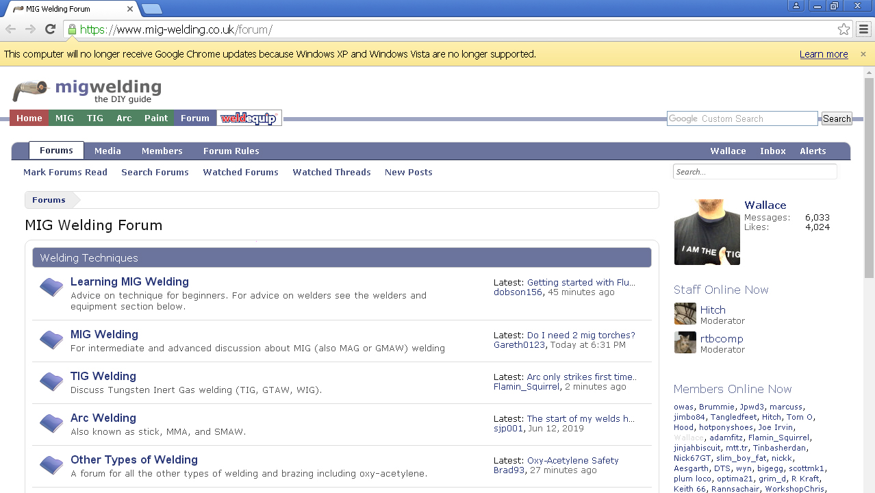The width and height of the screenshot is (875, 493).
Task: Open the Paint section in site menu
Action: (156, 118)
